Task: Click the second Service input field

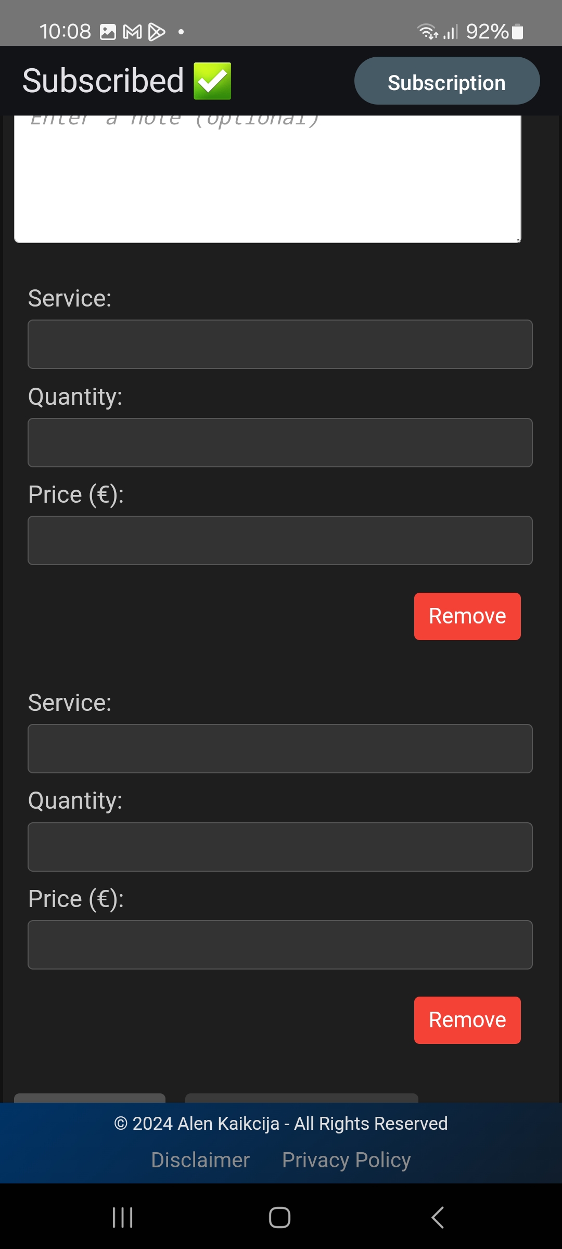Action: click(280, 748)
